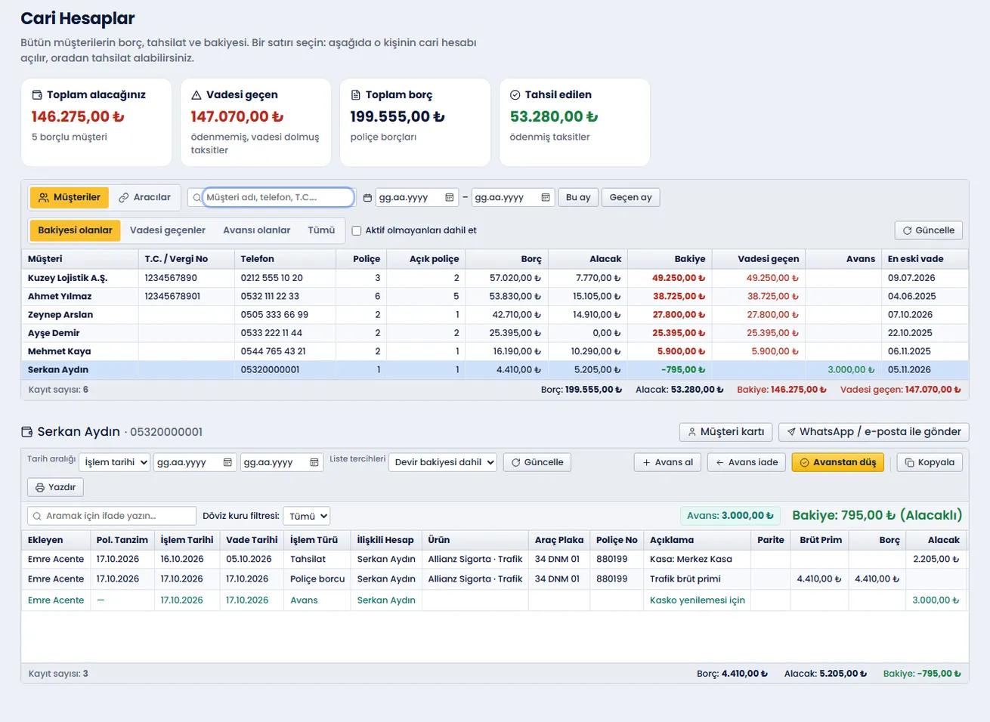The width and height of the screenshot is (990, 722).
Task: Click the Geçen ay button
Action: [x=630, y=198]
